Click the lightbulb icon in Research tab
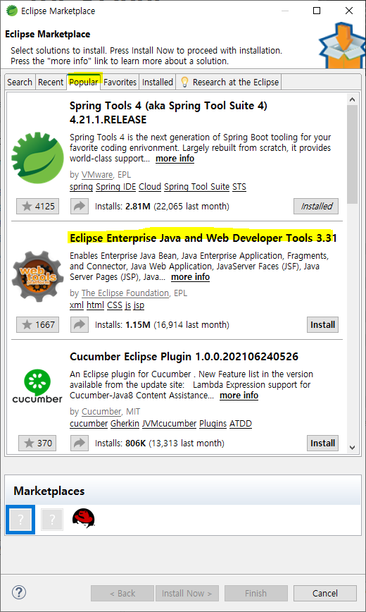This screenshot has height=612, width=366. click(x=184, y=82)
